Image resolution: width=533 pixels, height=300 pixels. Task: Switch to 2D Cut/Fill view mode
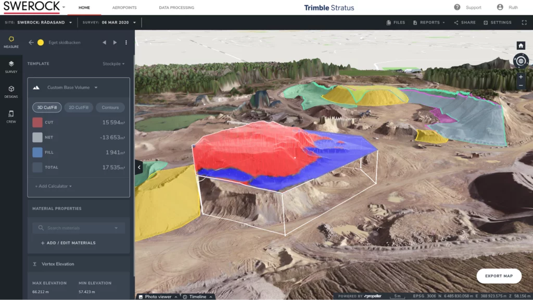click(79, 107)
